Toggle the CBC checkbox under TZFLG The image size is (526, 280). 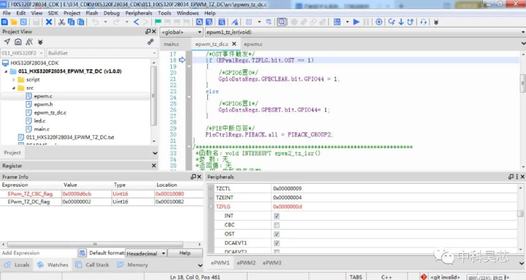[x=276, y=225]
